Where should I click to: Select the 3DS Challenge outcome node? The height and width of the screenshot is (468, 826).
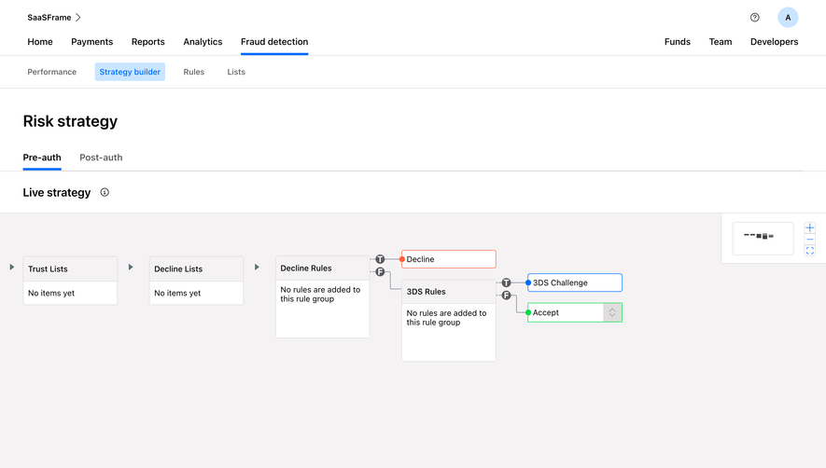coord(575,282)
